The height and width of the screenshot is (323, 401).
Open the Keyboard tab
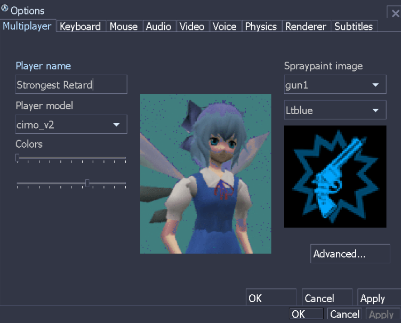81,26
